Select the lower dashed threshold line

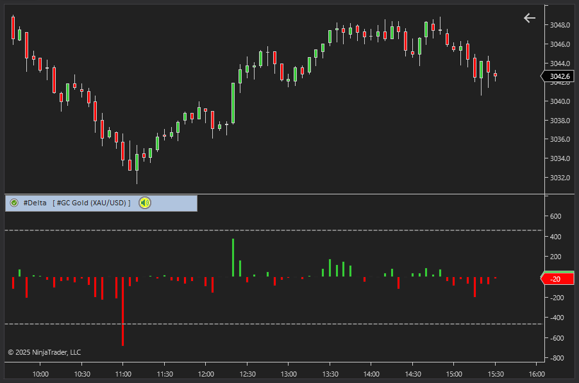point(274,324)
